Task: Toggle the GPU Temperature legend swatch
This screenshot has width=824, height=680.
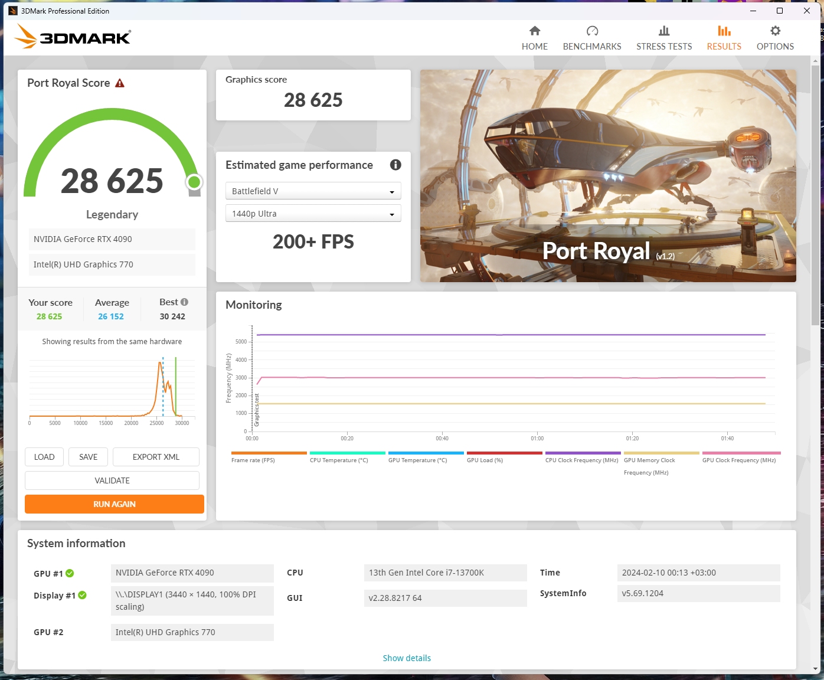Action: pos(426,453)
